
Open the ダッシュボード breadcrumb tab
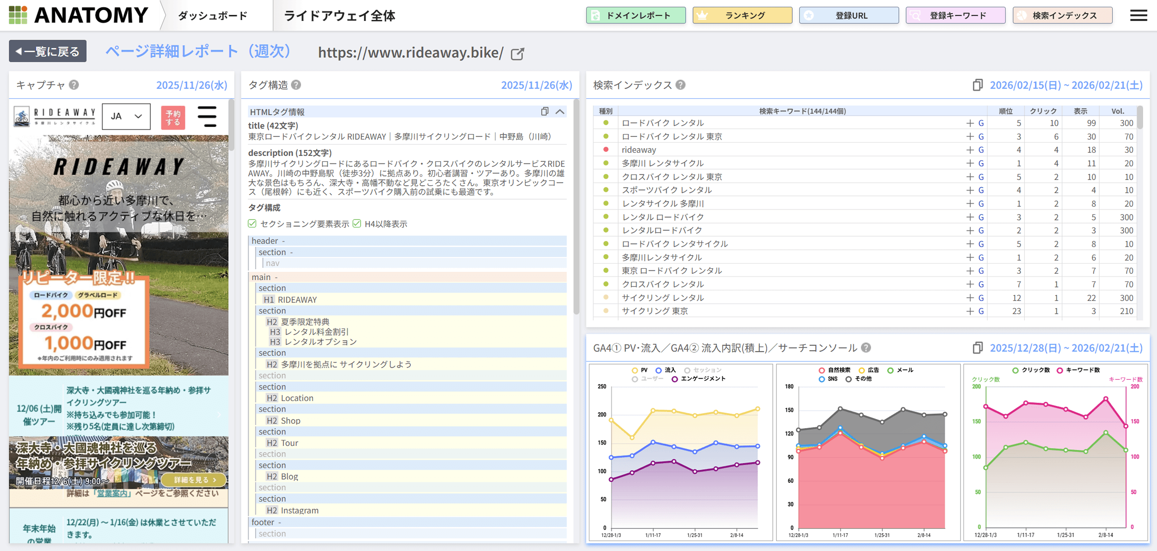[212, 16]
